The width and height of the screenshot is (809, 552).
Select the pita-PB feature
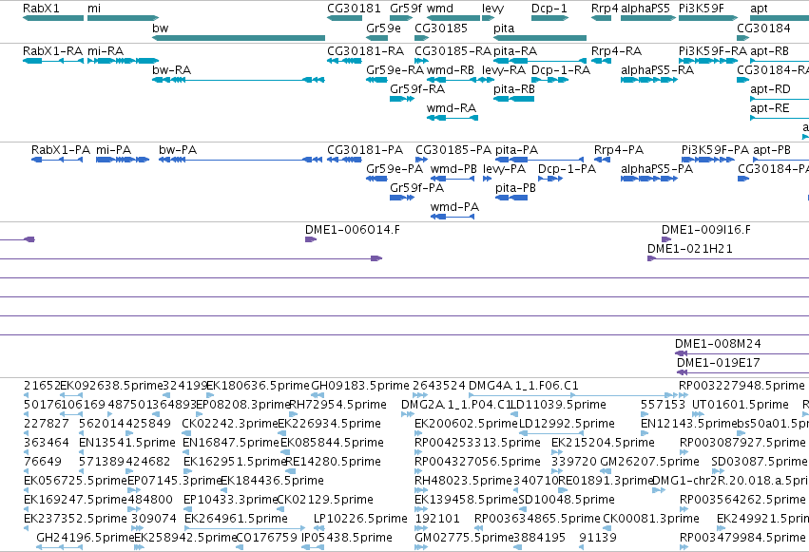point(511,198)
